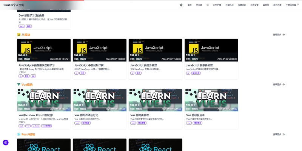Click the Learn Vue.js thumbnail dated 2024-09-02 21:15:00
302x151 pixels.
[x=211, y=100]
